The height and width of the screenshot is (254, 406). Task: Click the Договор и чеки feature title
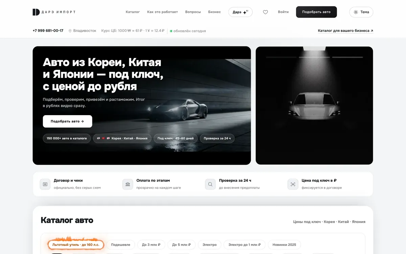68,181
